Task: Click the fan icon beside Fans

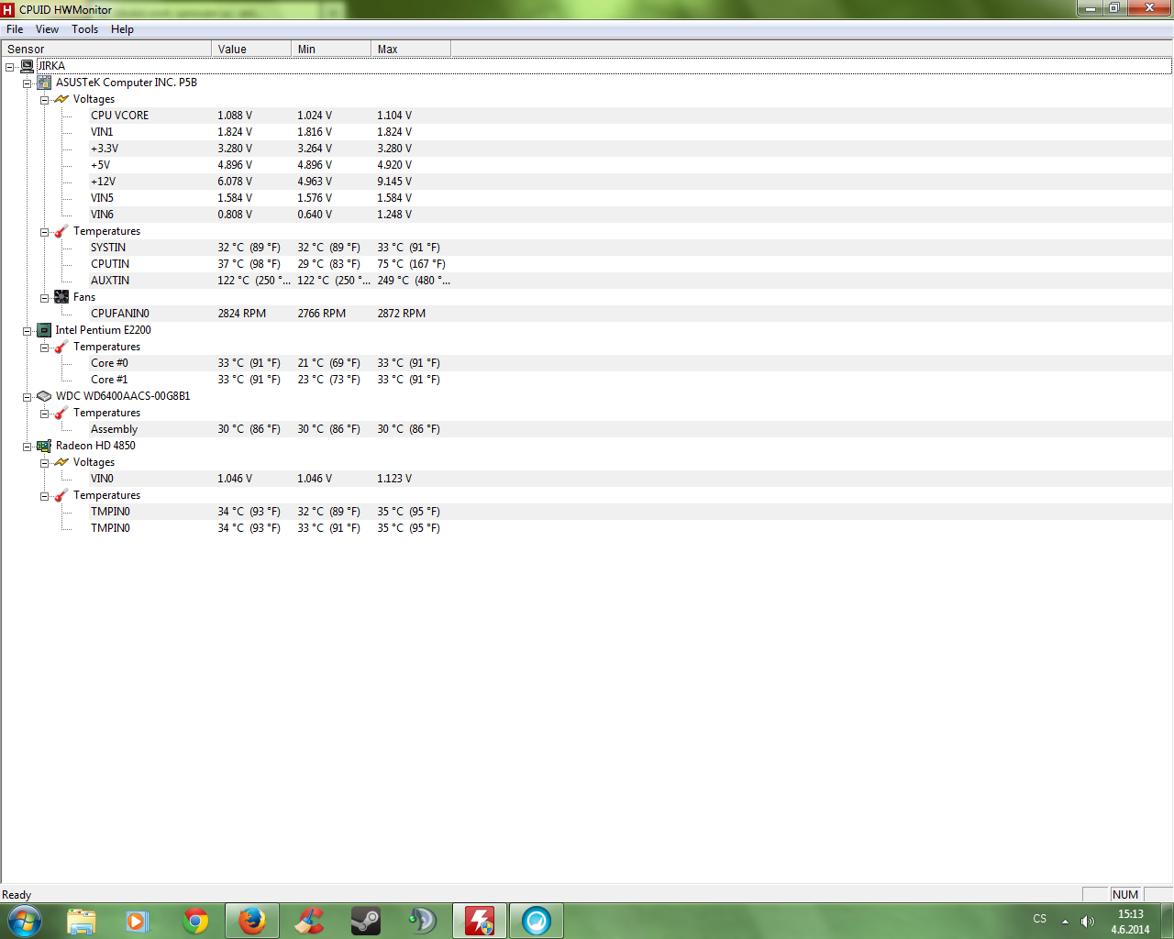Action: click(61, 297)
